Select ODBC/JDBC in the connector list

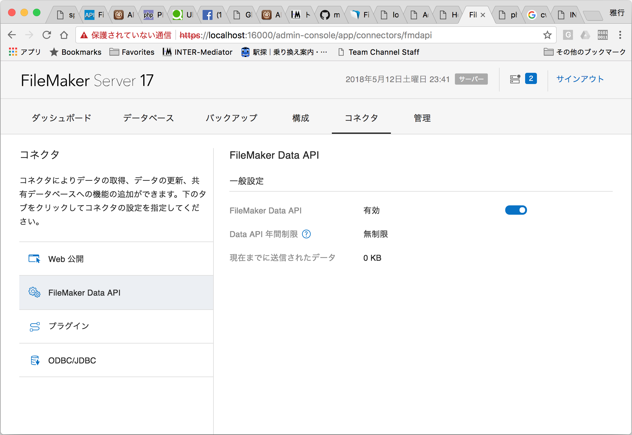pyautogui.click(x=116, y=360)
